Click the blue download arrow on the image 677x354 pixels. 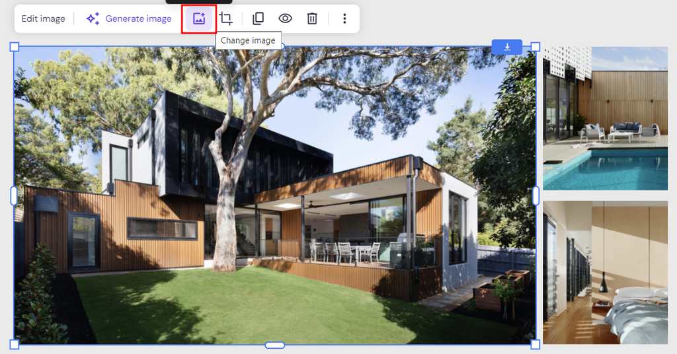(507, 47)
